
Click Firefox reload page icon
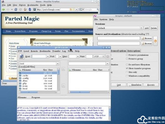pos(16,9)
